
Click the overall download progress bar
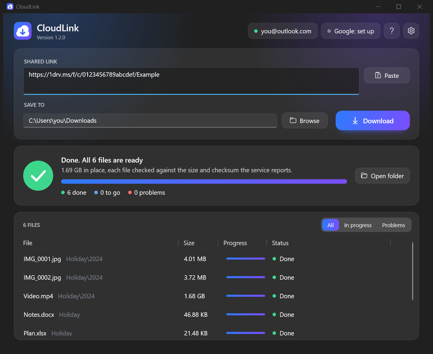[204, 181]
